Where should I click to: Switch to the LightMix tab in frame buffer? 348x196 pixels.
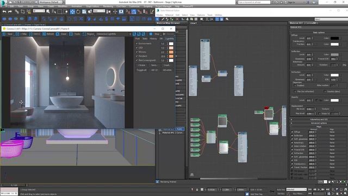pyautogui.click(x=170, y=39)
